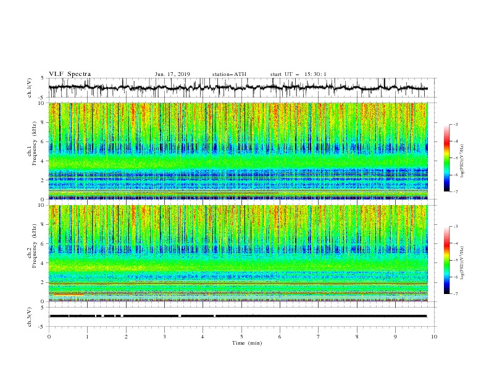Click the "8" kHz tick of ch.2 spectrogram
The height and width of the screenshot is (378, 489).
[x=43, y=225]
